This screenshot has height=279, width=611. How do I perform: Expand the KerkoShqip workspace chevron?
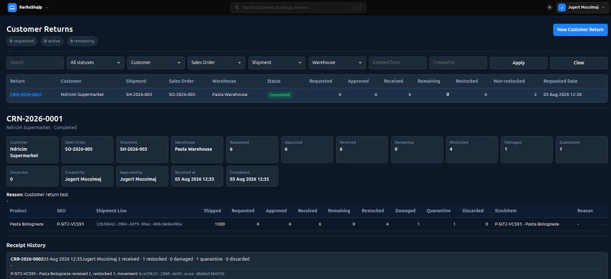coord(47,7)
